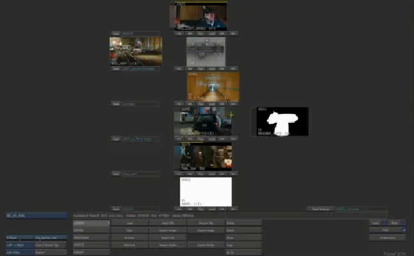Jump to reel start under man-in-cap clip
Image resolution: width=414 pixels, height=256 pixels.
coord(179,33)
